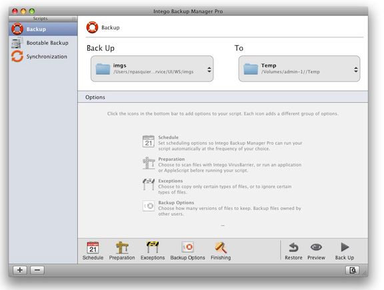Zoom the window with green button
The width and height of the screenshot is (384, 290).
[31, 11]
